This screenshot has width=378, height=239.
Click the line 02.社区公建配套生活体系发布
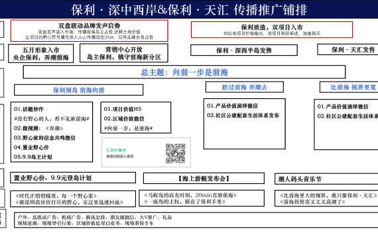[x=243, y=115]
